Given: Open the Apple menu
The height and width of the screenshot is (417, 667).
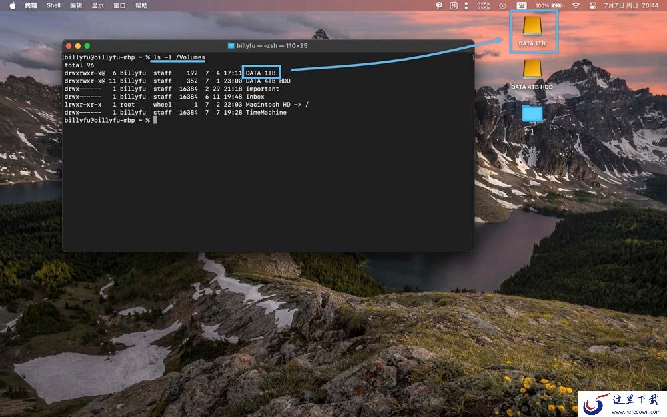Looking at the screenshot, I should 12,5.
